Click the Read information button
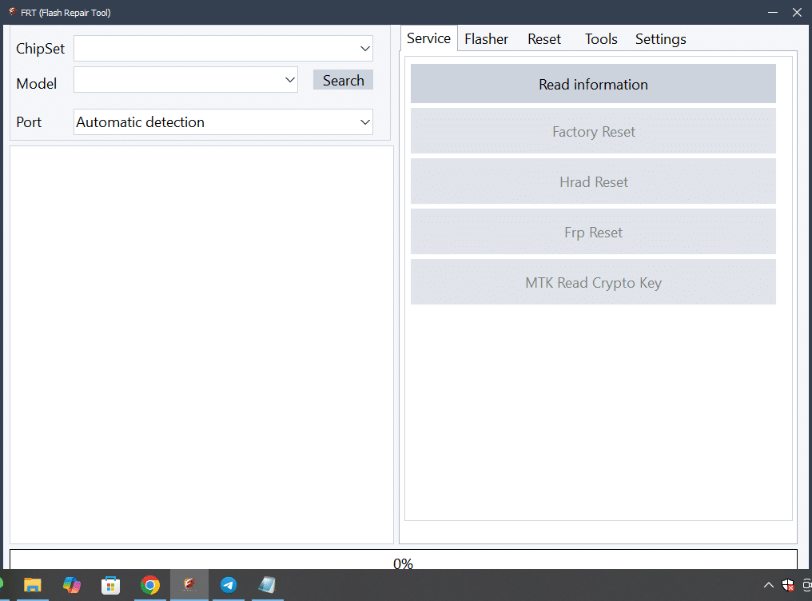Viewport: 812px width, 601px height. click(x=593, y=83)
